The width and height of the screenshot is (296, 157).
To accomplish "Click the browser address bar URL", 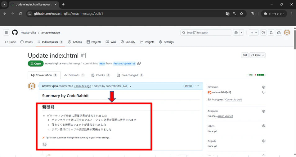I will click(68, 14).
